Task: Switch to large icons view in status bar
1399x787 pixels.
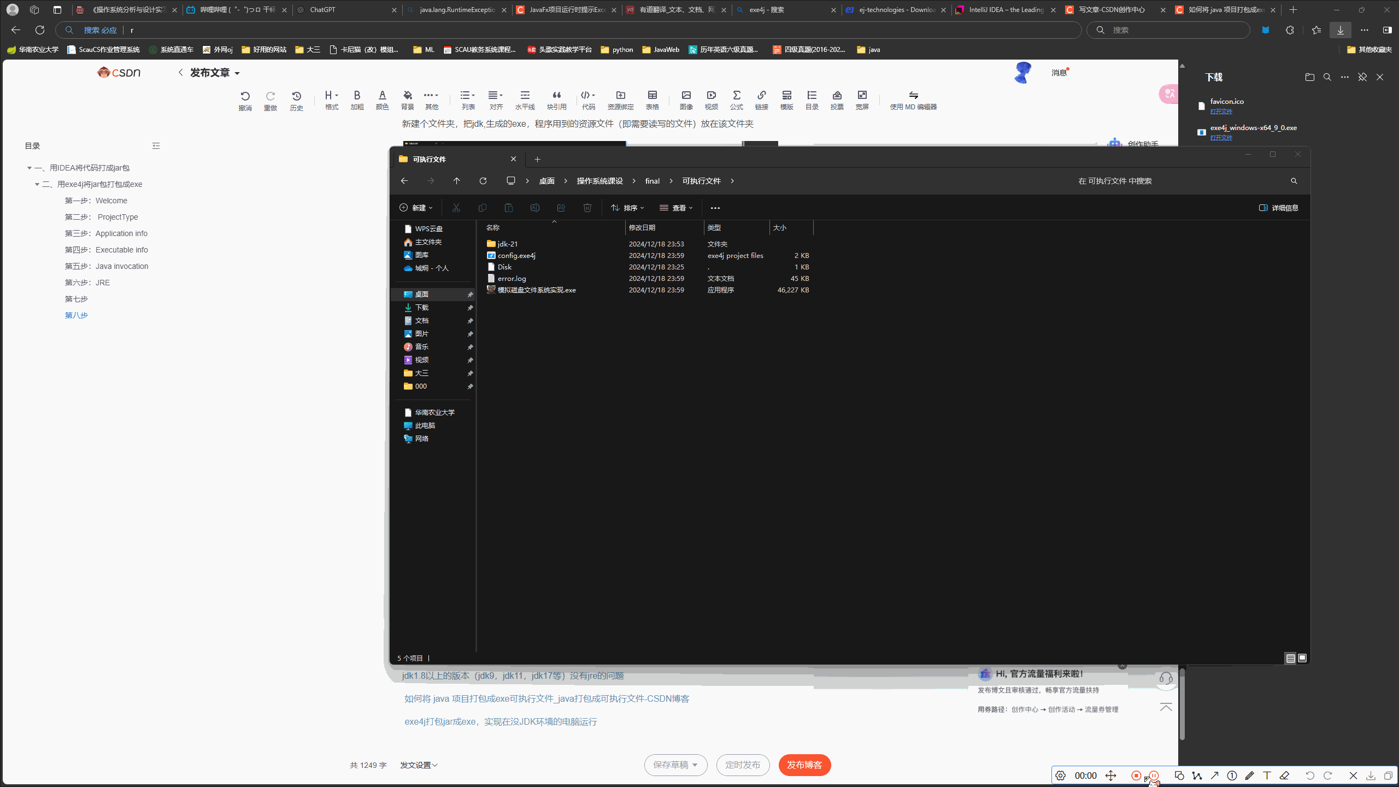Action: (x=1302, y=658)
